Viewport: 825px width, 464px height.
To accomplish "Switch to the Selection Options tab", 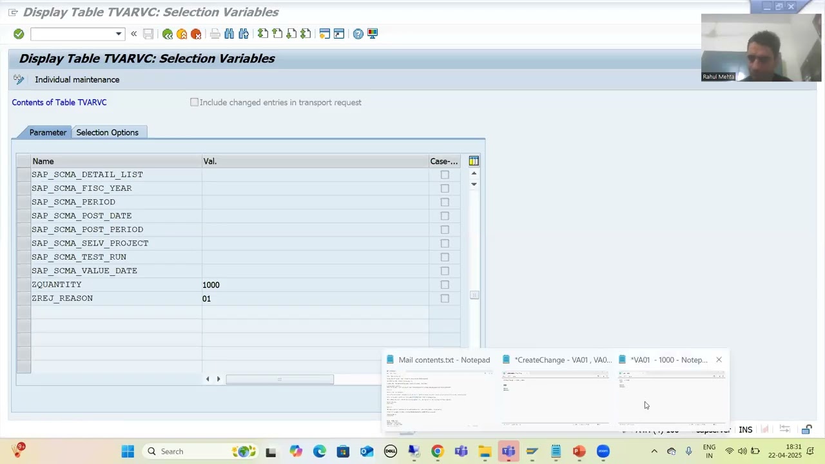I will point(108,132).
